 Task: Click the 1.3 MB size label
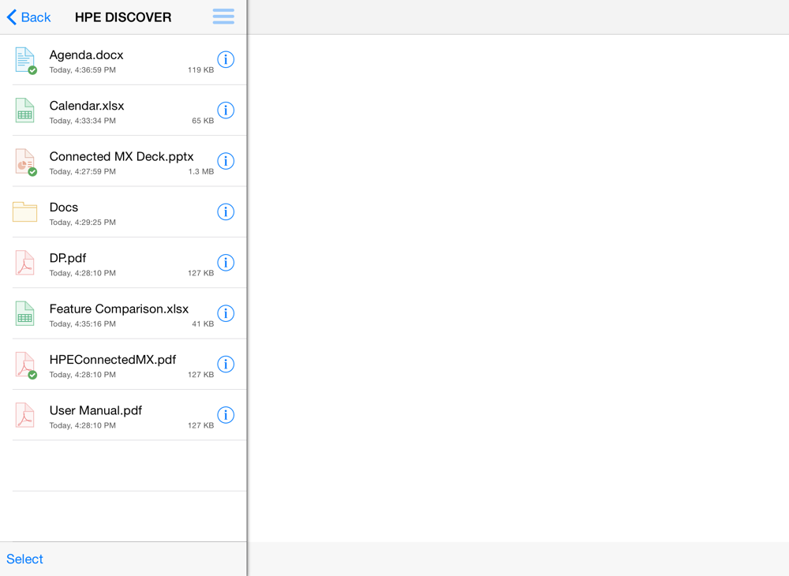coord(201,171)
